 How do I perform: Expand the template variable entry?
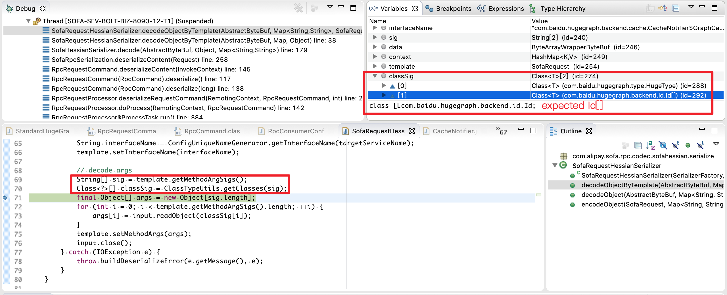[x=374, y=66]
